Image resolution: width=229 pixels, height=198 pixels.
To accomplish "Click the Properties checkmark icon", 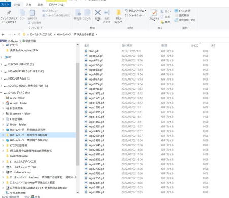I will (154, 13).
